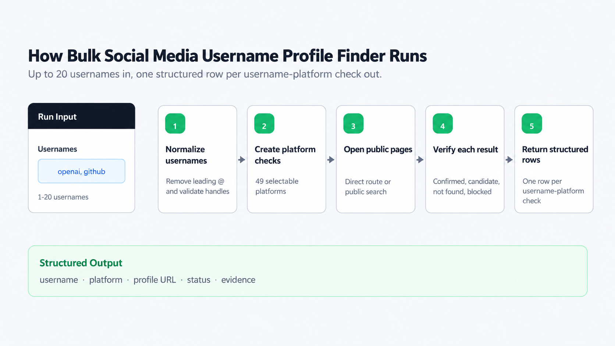Select the Normalize usernames heading
The width and height of the screenshot is (615, 346).
186,155
